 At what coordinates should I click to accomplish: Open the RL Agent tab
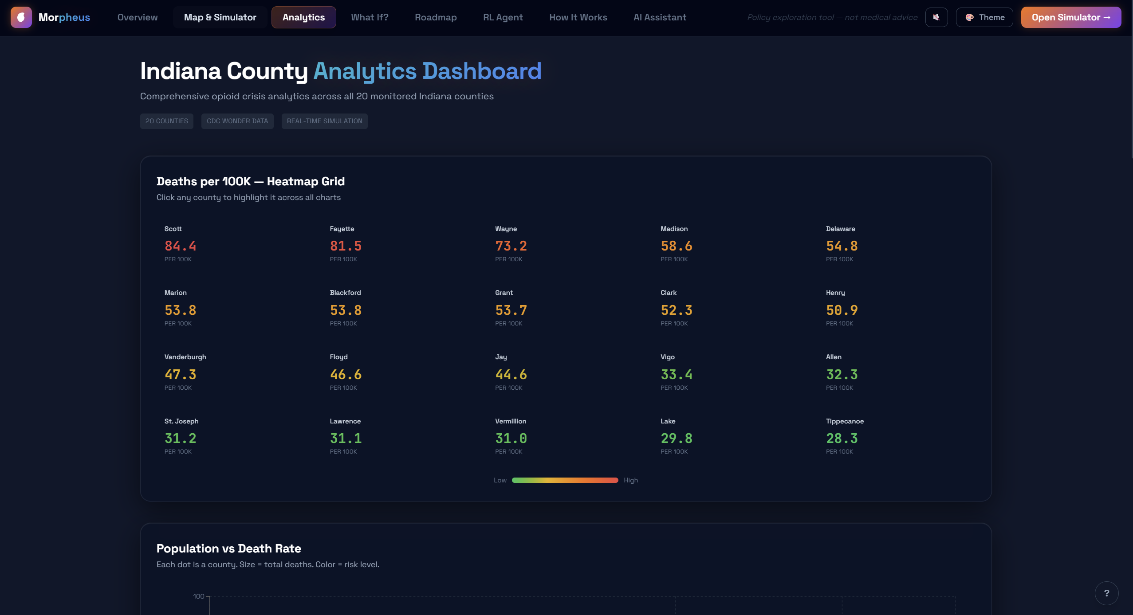pos(503,17)
